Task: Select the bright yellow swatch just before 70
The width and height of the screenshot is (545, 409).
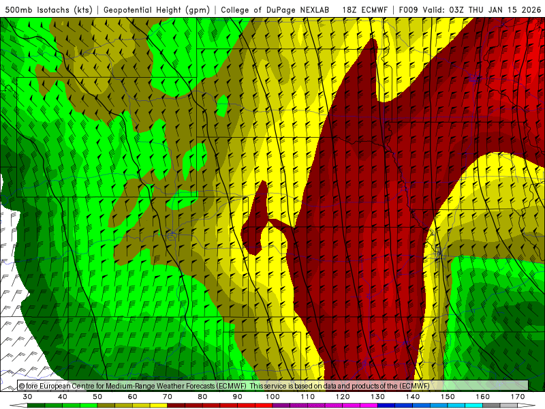Action: tap(159, 406)
